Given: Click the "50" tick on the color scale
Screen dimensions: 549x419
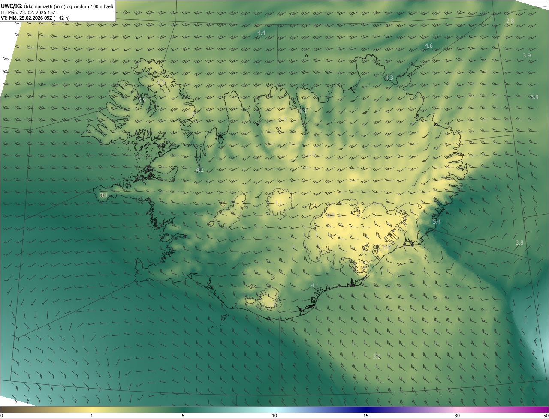Looking at the screenshot, I should click(x=546, y=416).
